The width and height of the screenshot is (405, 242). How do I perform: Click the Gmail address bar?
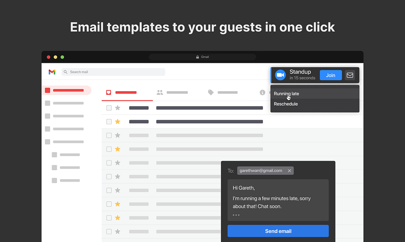point(202,57)
